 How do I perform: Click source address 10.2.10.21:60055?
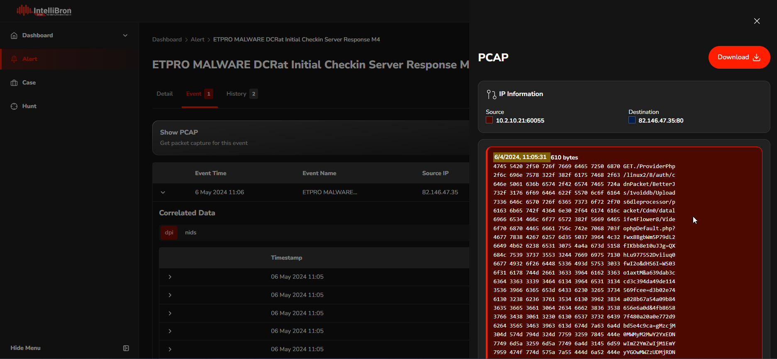tap(520, 121)
